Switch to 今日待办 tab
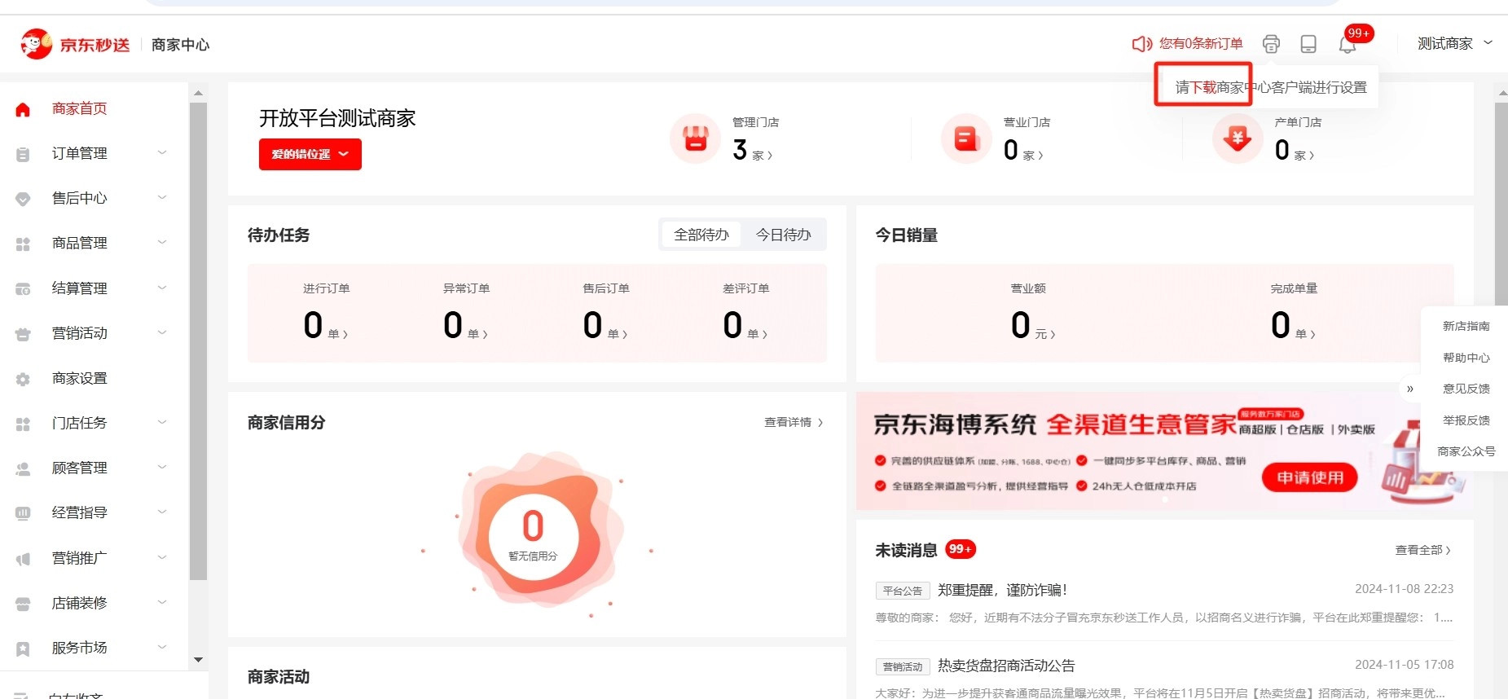This screenshot has width=1508, height=699. [x=783, y=235]
